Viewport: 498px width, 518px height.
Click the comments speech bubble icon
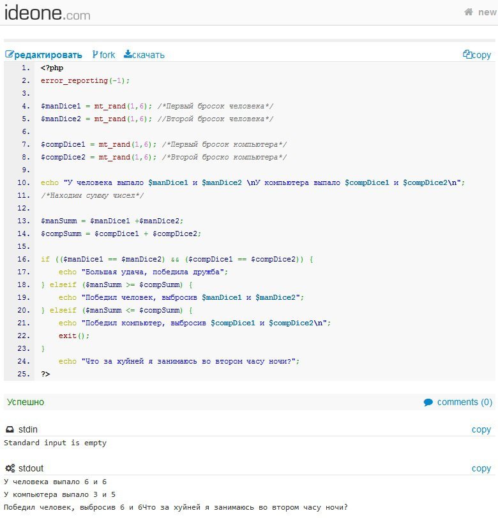pos(428,403)
